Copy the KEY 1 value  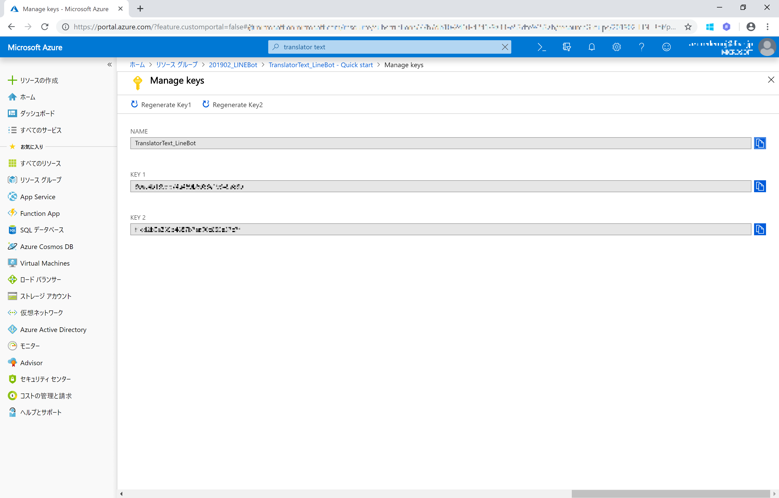click(760, 186)
